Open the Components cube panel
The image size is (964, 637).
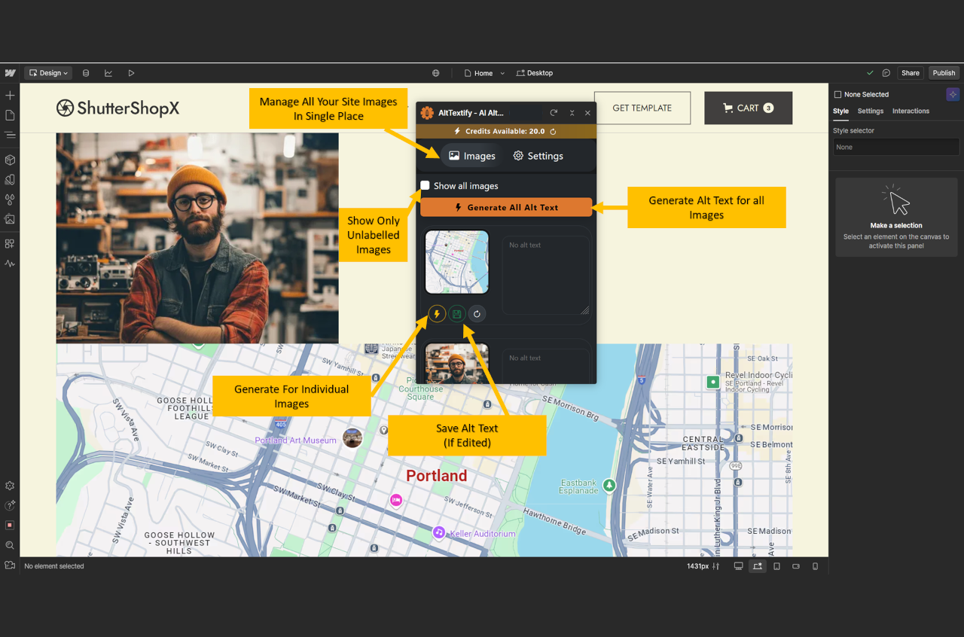tap(10, 160)
